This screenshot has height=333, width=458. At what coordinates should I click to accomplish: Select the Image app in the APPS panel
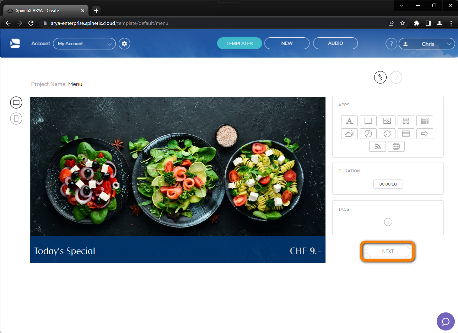pyautogui.click(x=387, y=120)
